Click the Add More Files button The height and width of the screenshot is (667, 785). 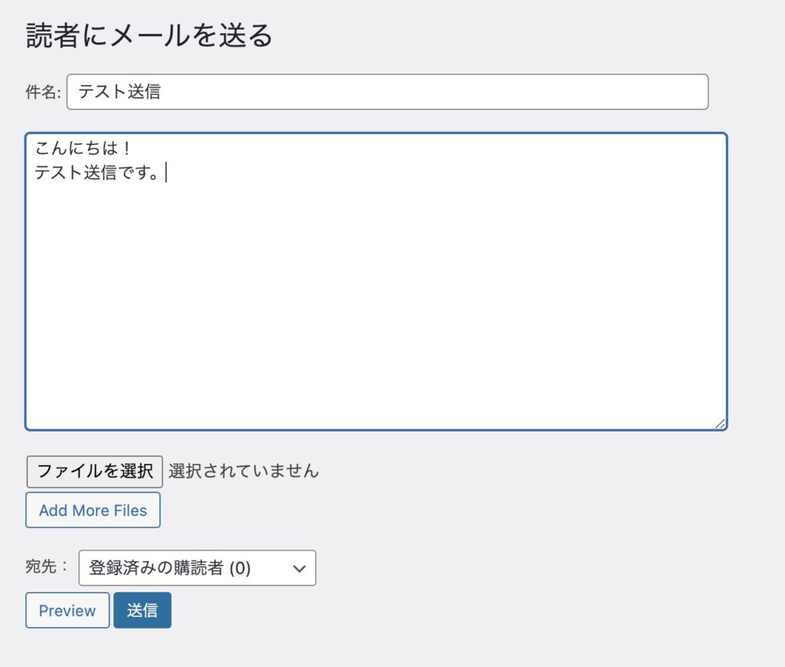point(93,511)
